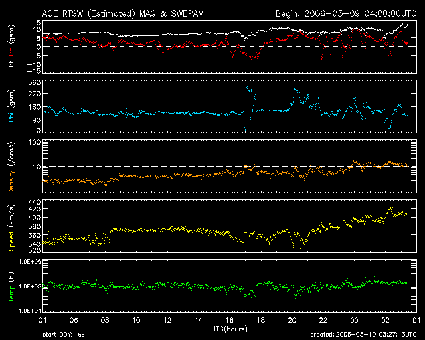Click the '-10' tick on the Bt Bz axis
425x340 pixels.
pos(34,64)
